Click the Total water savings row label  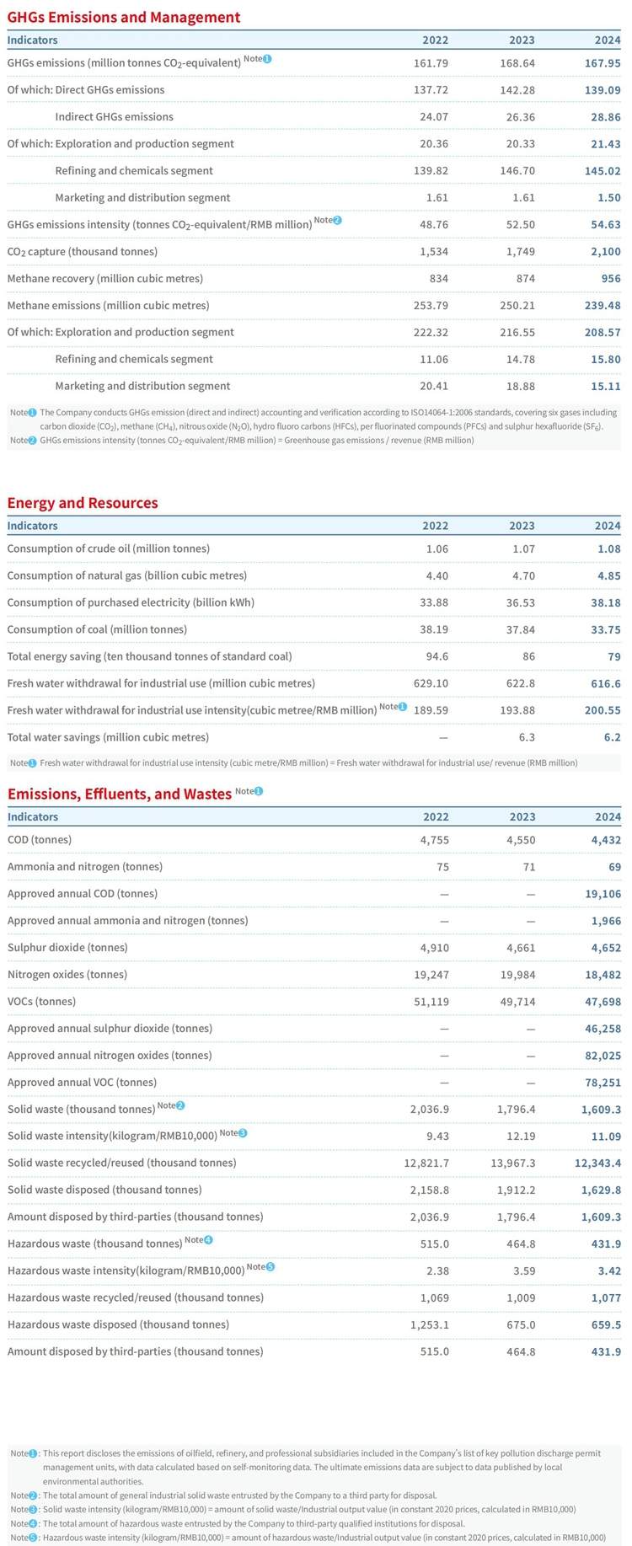(x=108, y=737)
